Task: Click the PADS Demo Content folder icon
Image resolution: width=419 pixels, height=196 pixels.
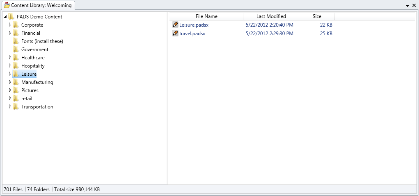Action: point(11,17)
